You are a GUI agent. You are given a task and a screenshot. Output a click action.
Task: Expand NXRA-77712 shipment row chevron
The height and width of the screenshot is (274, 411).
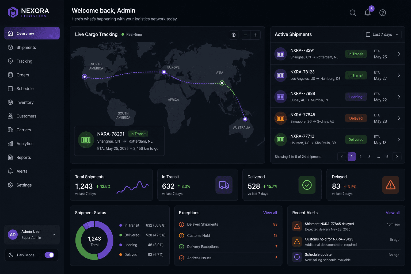pyautogui.click(x=399, y=140)
